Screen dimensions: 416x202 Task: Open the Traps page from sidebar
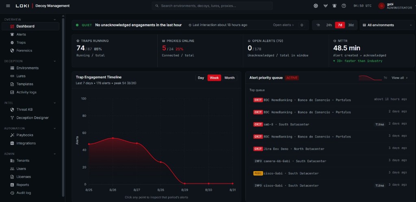point(30,42)
